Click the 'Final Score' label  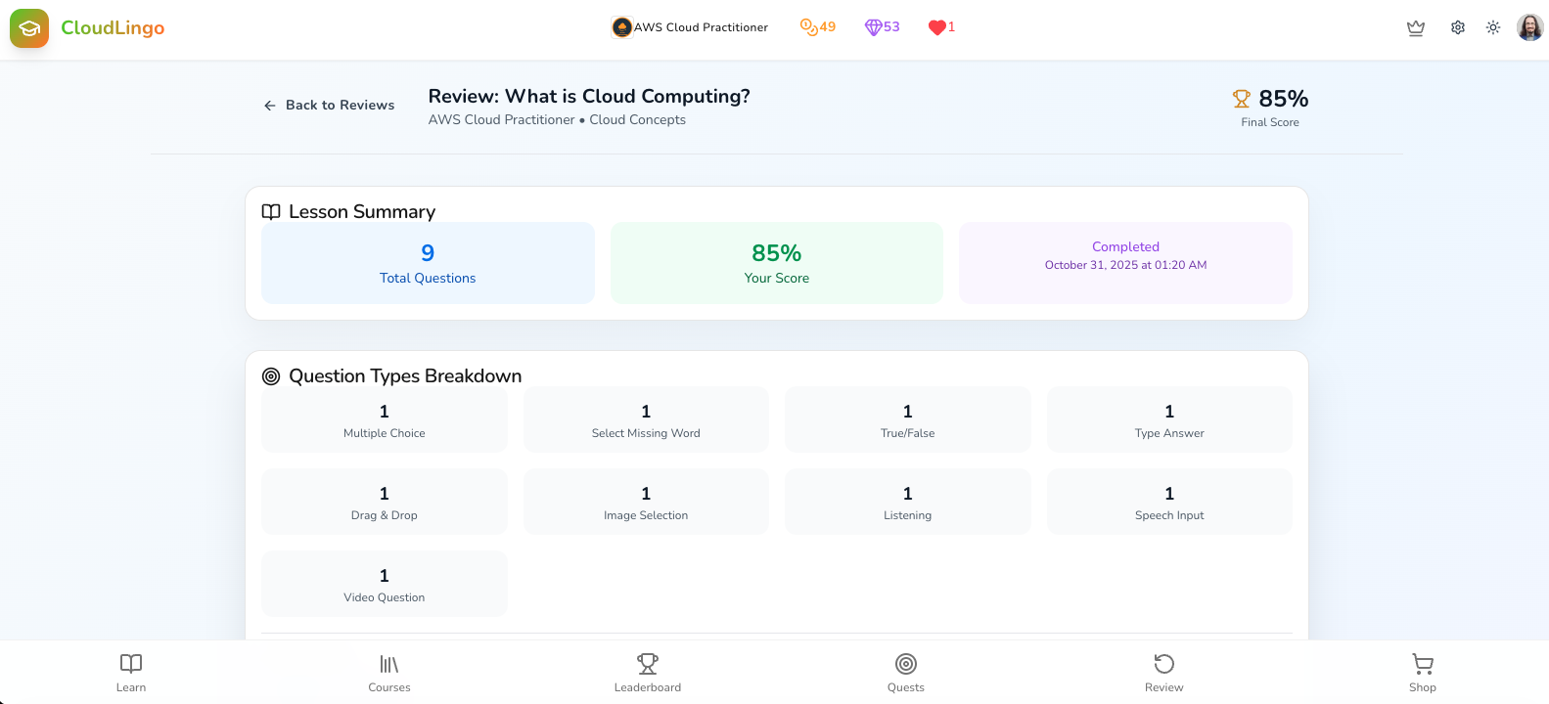[1270, 122]
